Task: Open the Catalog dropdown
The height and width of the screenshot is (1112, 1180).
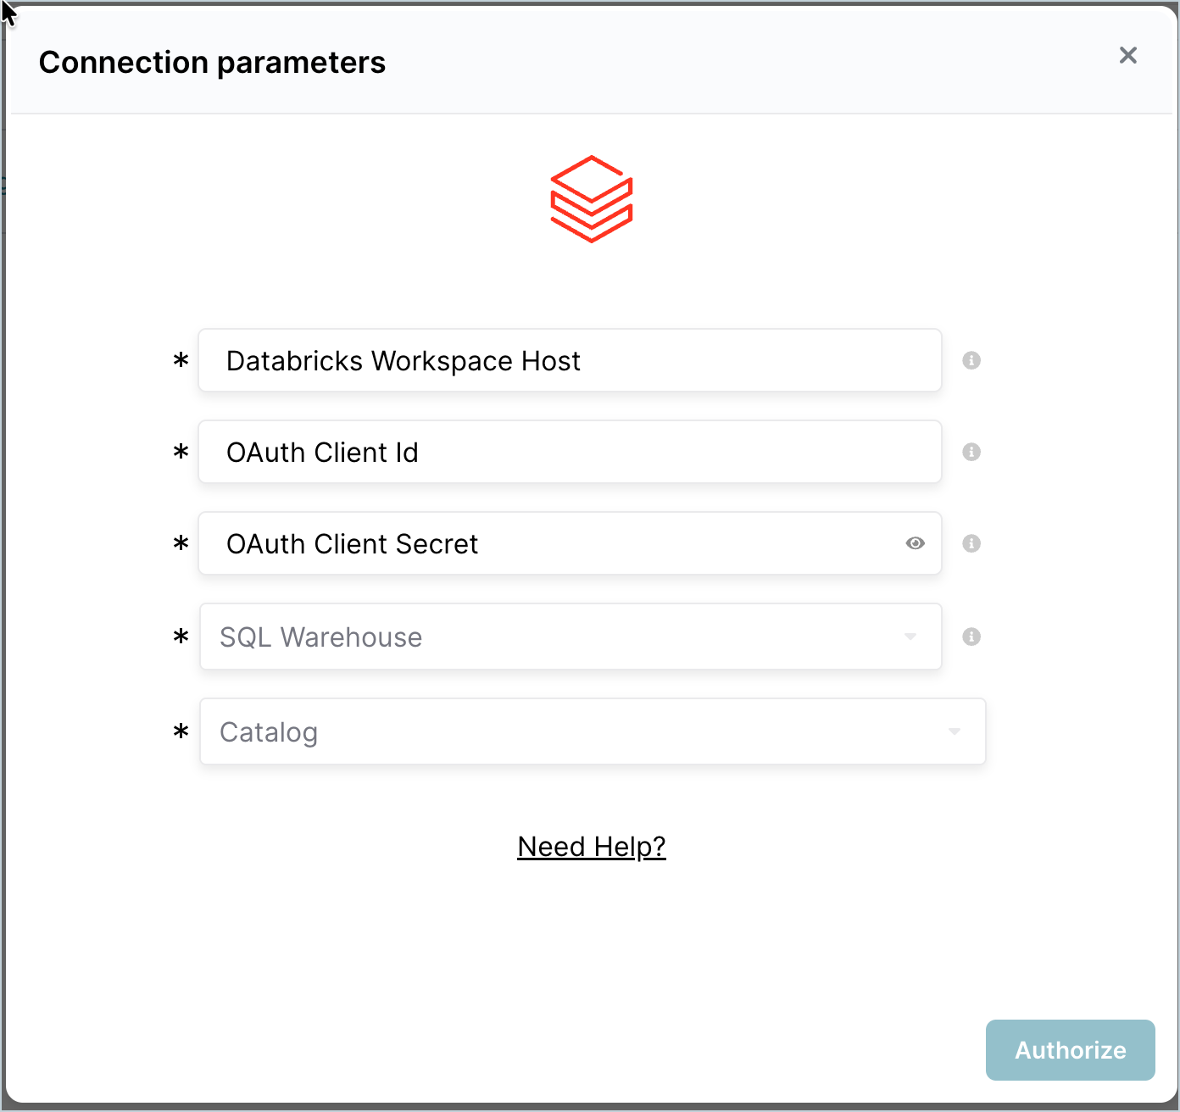Action: point(593,731)
